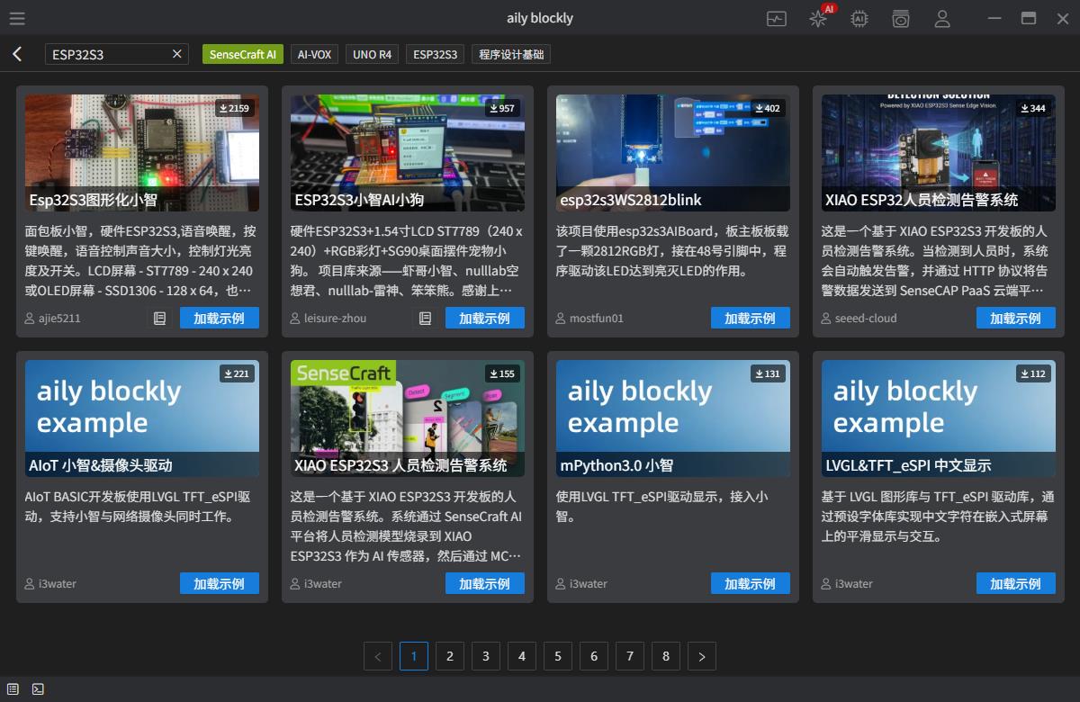Image resolution: width=1080 pixels, height=702 pixels.
Task: Go to page 6
Action: [x=594, y=656]
